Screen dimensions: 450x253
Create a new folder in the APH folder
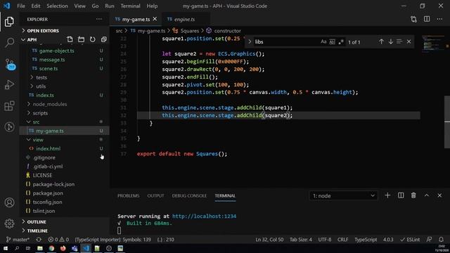pos(82,39)
